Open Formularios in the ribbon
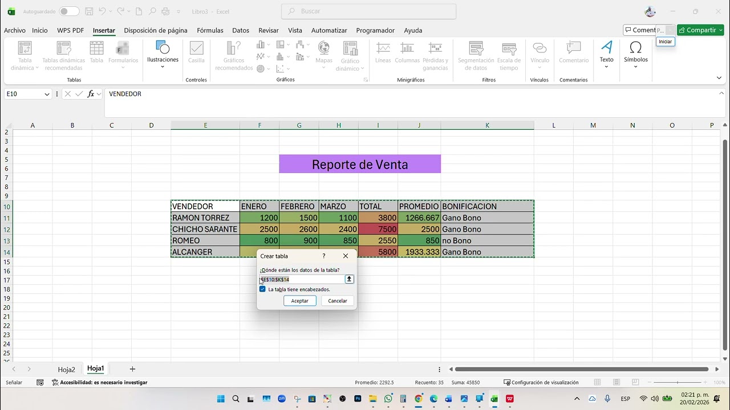The image size is (730, 410). [x=123, y=55]
